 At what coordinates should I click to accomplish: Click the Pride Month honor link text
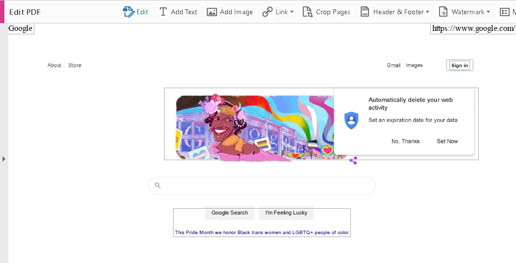[x=262, y=233]
